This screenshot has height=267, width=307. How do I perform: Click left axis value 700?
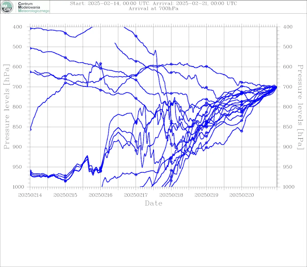click(17, 87)
